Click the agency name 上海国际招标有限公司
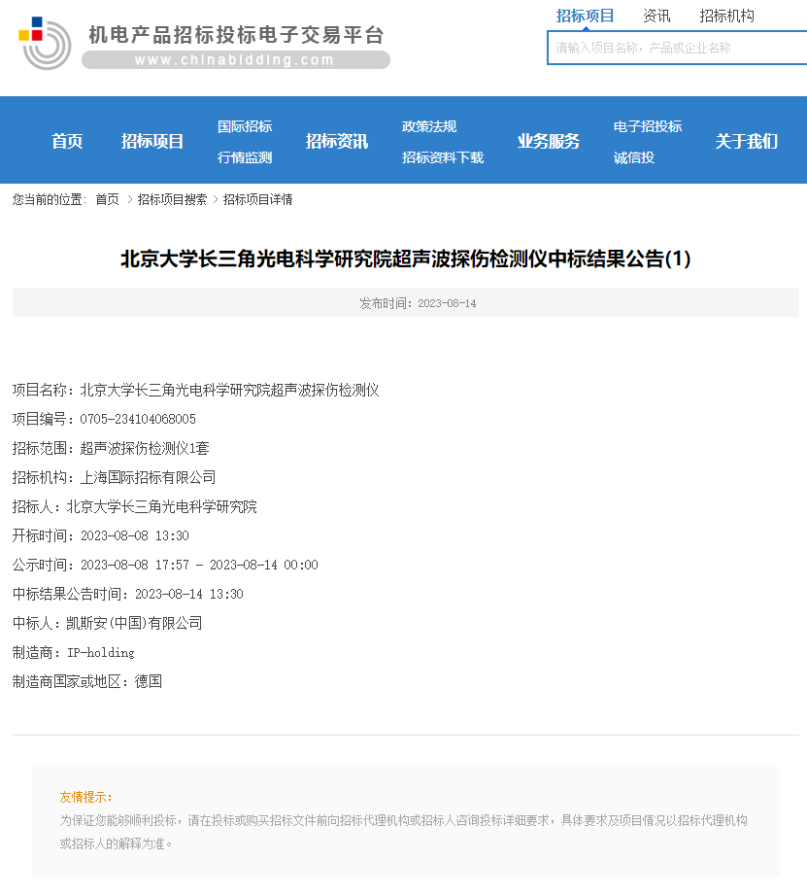This screenshot has height=895, width=807. point(149,477)
